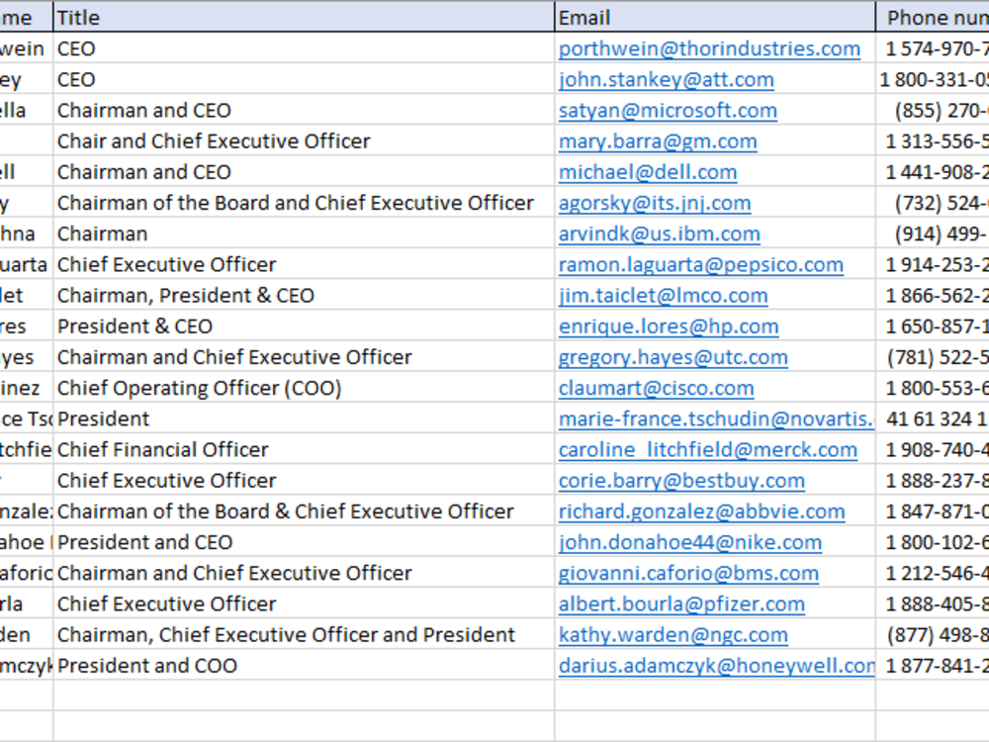Select phone cell starting 1 212-546
Screen dimensions: 989x742
click(x=933, y=574)
